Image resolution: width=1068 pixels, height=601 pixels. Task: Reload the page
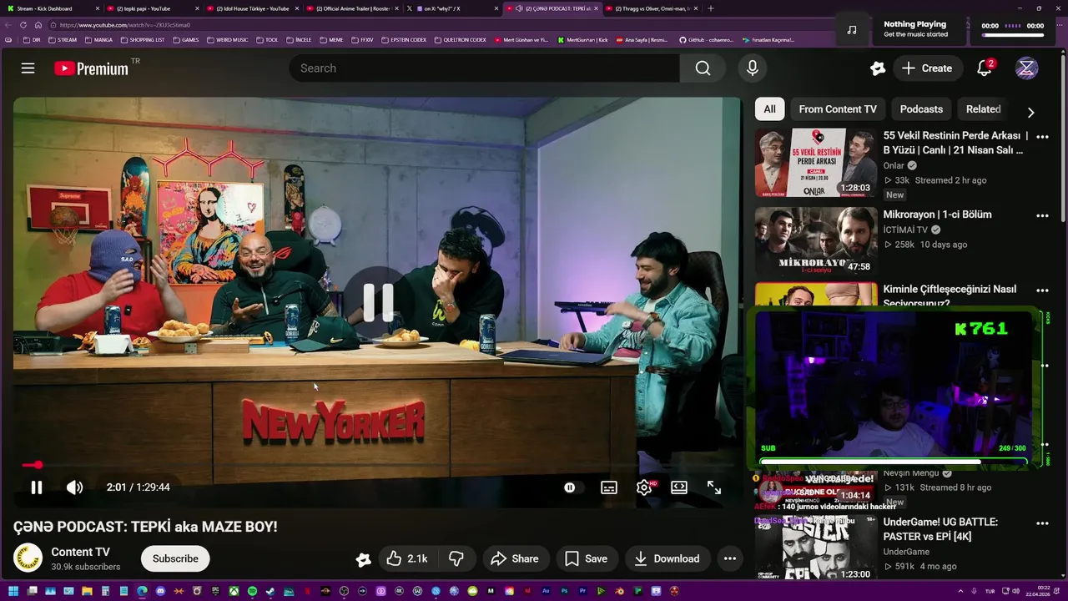23,25
